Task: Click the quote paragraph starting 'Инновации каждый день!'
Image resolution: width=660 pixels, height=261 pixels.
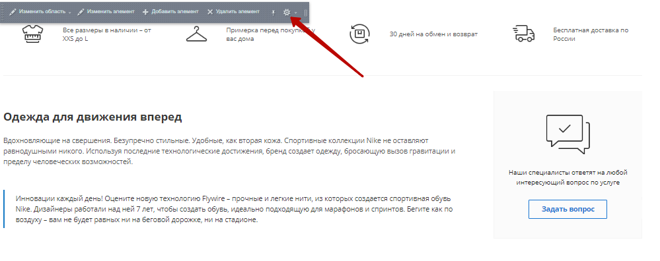Action: click(234, 209)
